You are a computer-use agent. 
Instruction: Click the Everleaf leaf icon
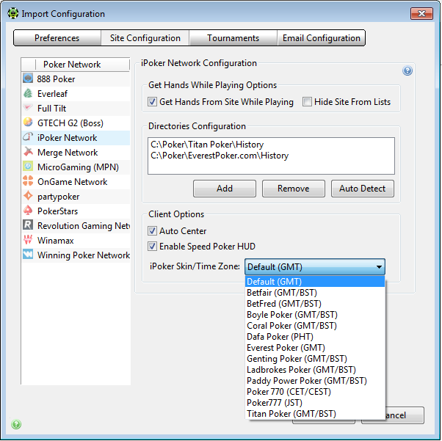click(28, 93)
